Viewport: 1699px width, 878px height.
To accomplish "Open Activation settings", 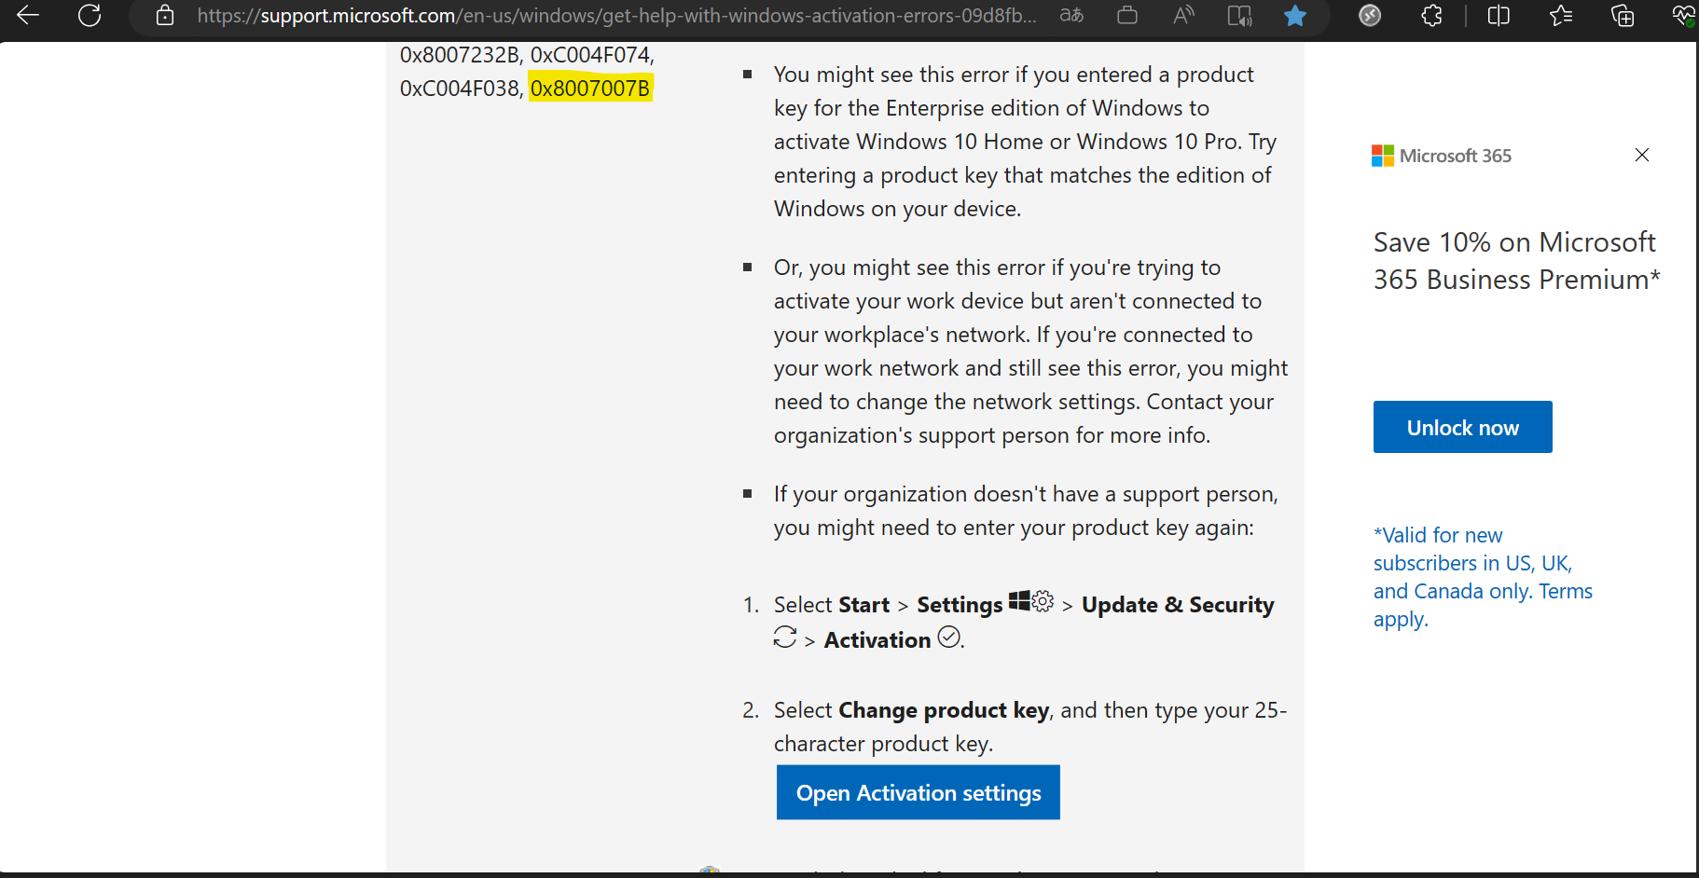I will click(x=918, y=792).
